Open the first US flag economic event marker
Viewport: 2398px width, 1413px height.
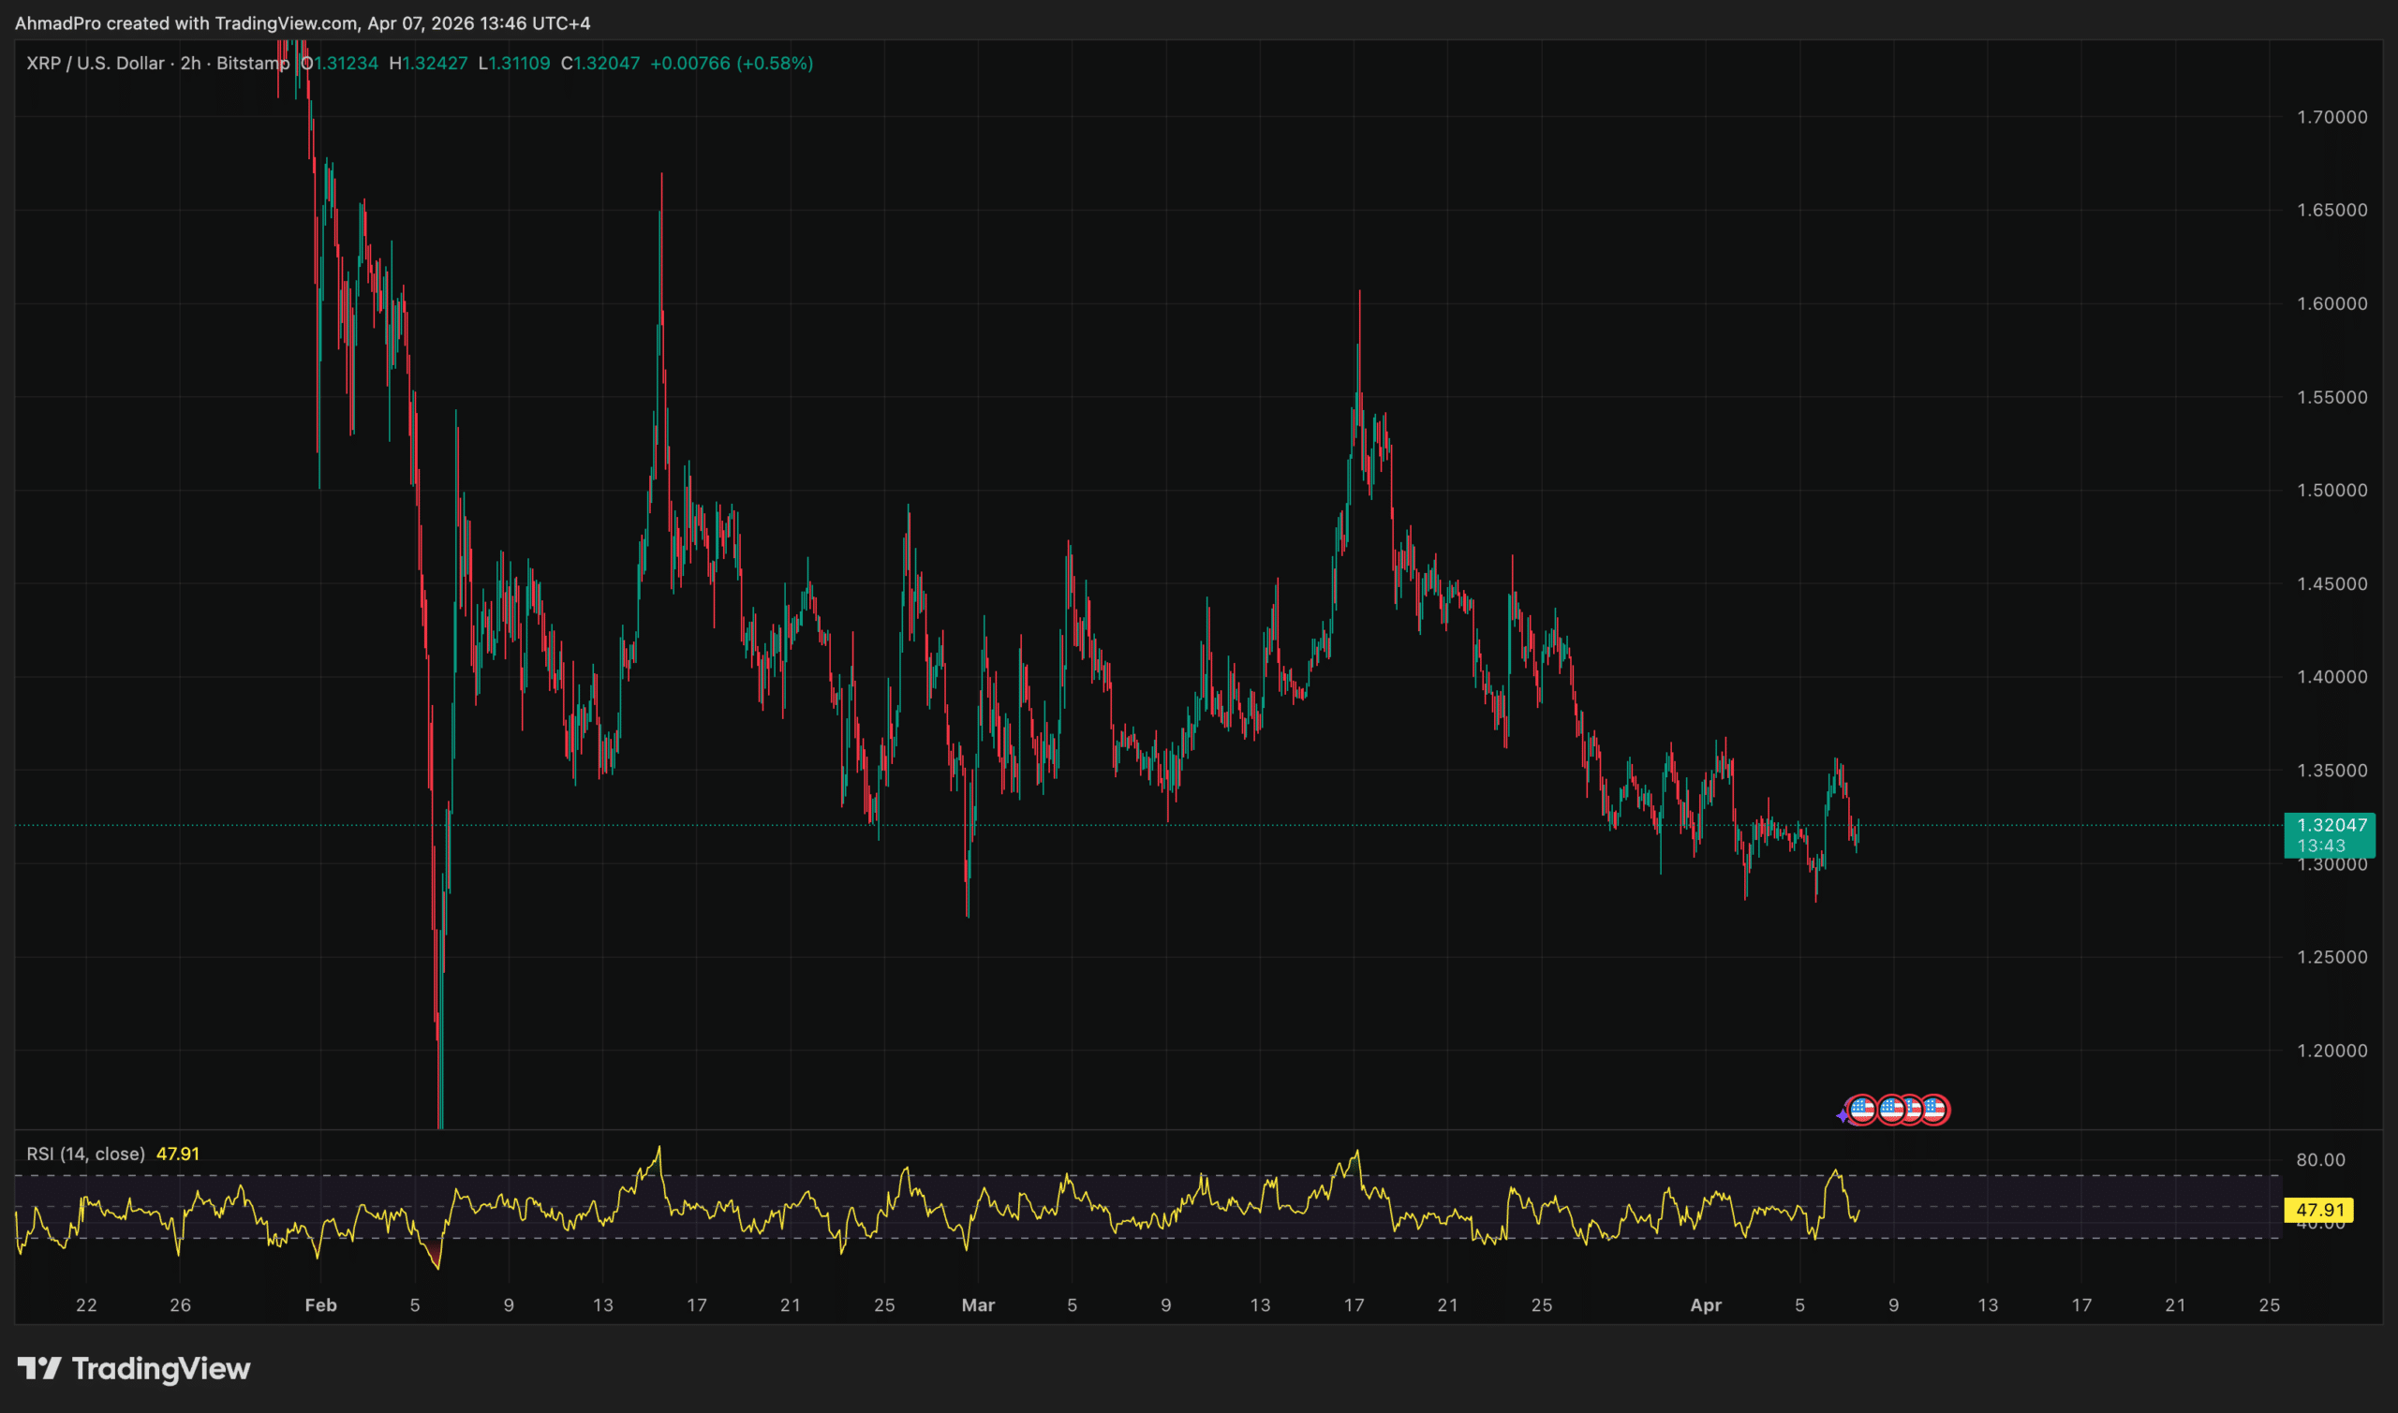point(1863,1111)
